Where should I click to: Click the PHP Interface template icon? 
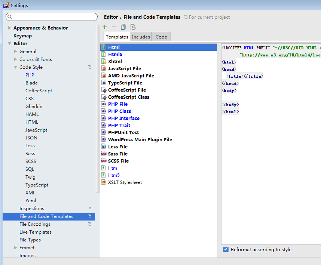pyautogui.click(x=104, y=118)
